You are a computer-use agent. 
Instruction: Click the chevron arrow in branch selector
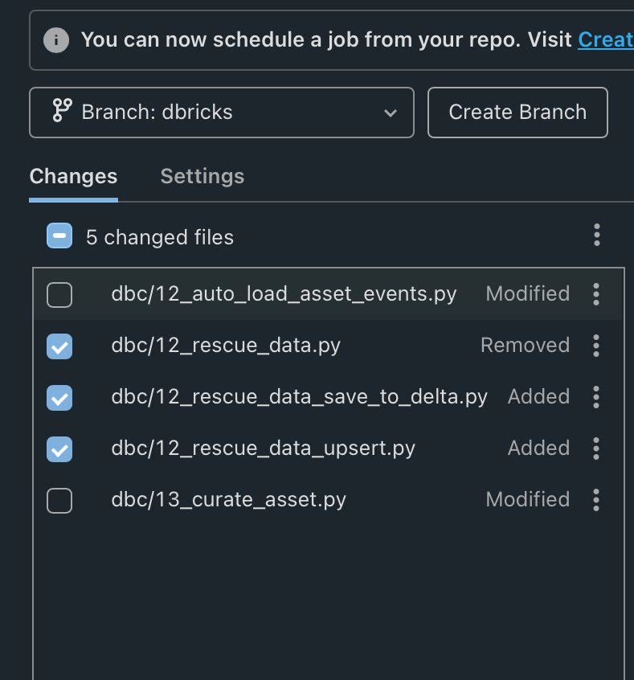coord(391,113)
